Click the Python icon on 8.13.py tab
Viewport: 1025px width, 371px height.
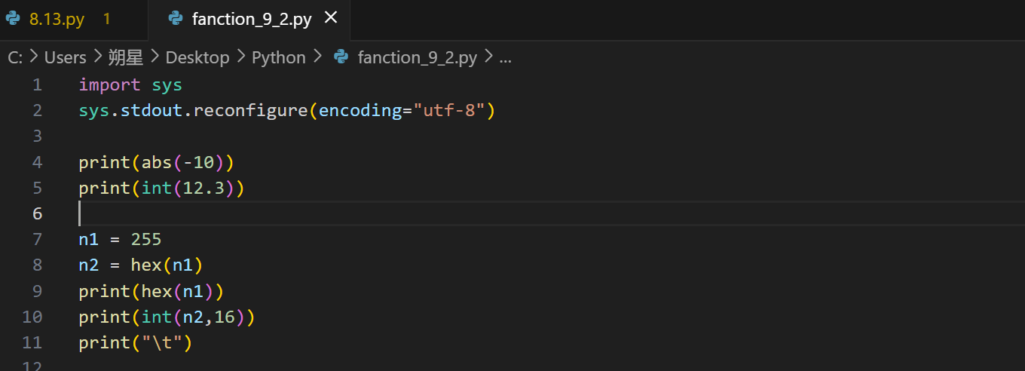point(12,19)
